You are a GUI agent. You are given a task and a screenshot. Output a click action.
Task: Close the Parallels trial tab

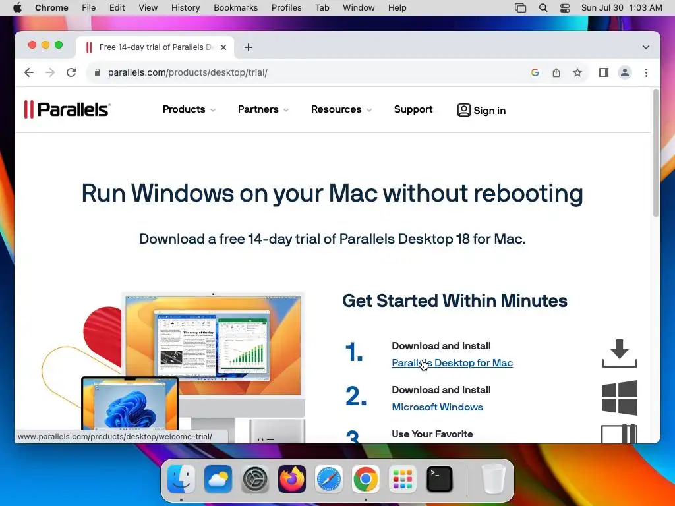(x=223, y=47)
